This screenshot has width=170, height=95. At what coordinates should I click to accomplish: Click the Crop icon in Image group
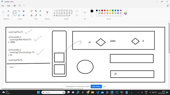19,11
